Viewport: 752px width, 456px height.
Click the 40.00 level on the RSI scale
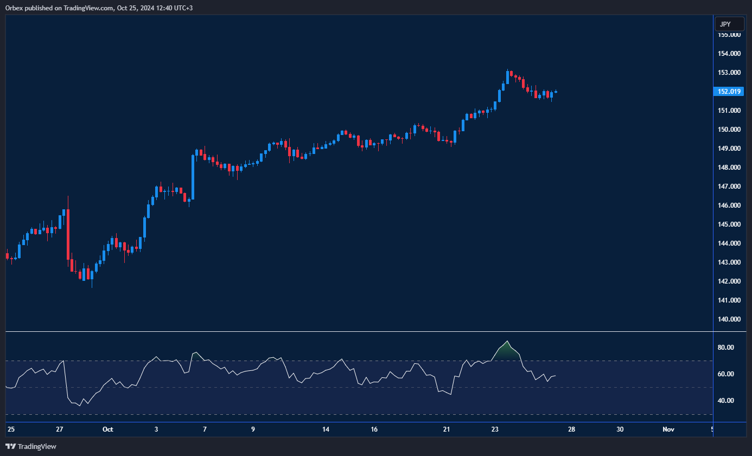725,401
